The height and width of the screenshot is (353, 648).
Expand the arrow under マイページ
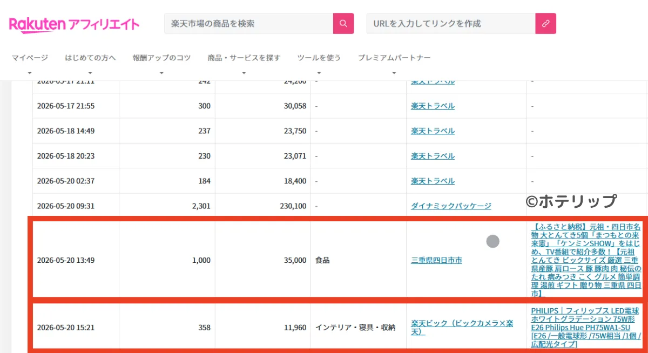(30, 73)
